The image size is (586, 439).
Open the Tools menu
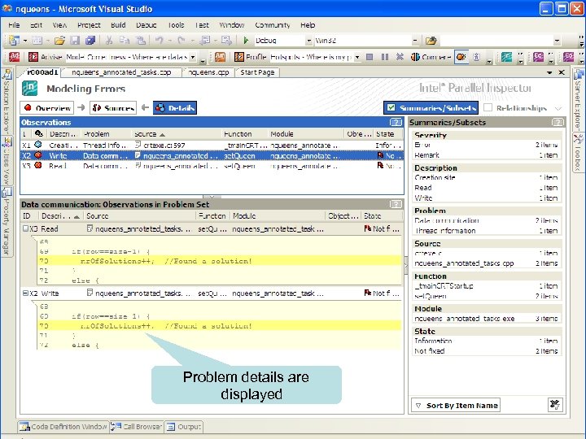point(176,25)
